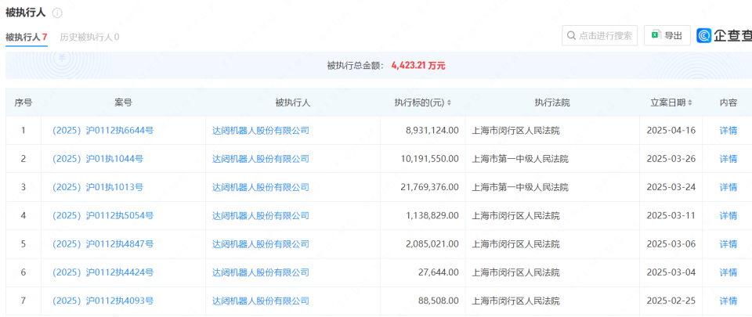Click the 被执行人 column header
Image resolution: width=752 pixels, height=317 pixels.
(292, 103)
